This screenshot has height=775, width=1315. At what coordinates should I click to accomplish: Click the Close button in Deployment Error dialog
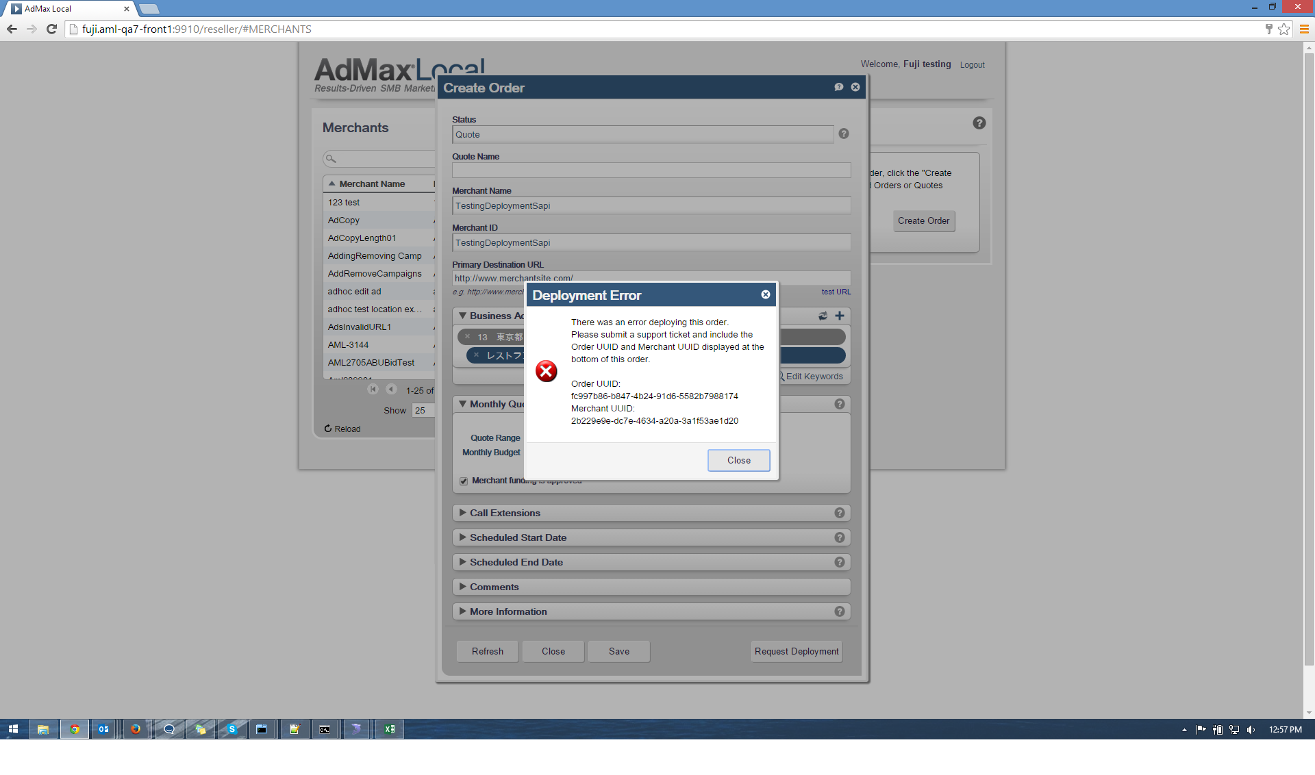pyautogui.click(x=738, y=460)
